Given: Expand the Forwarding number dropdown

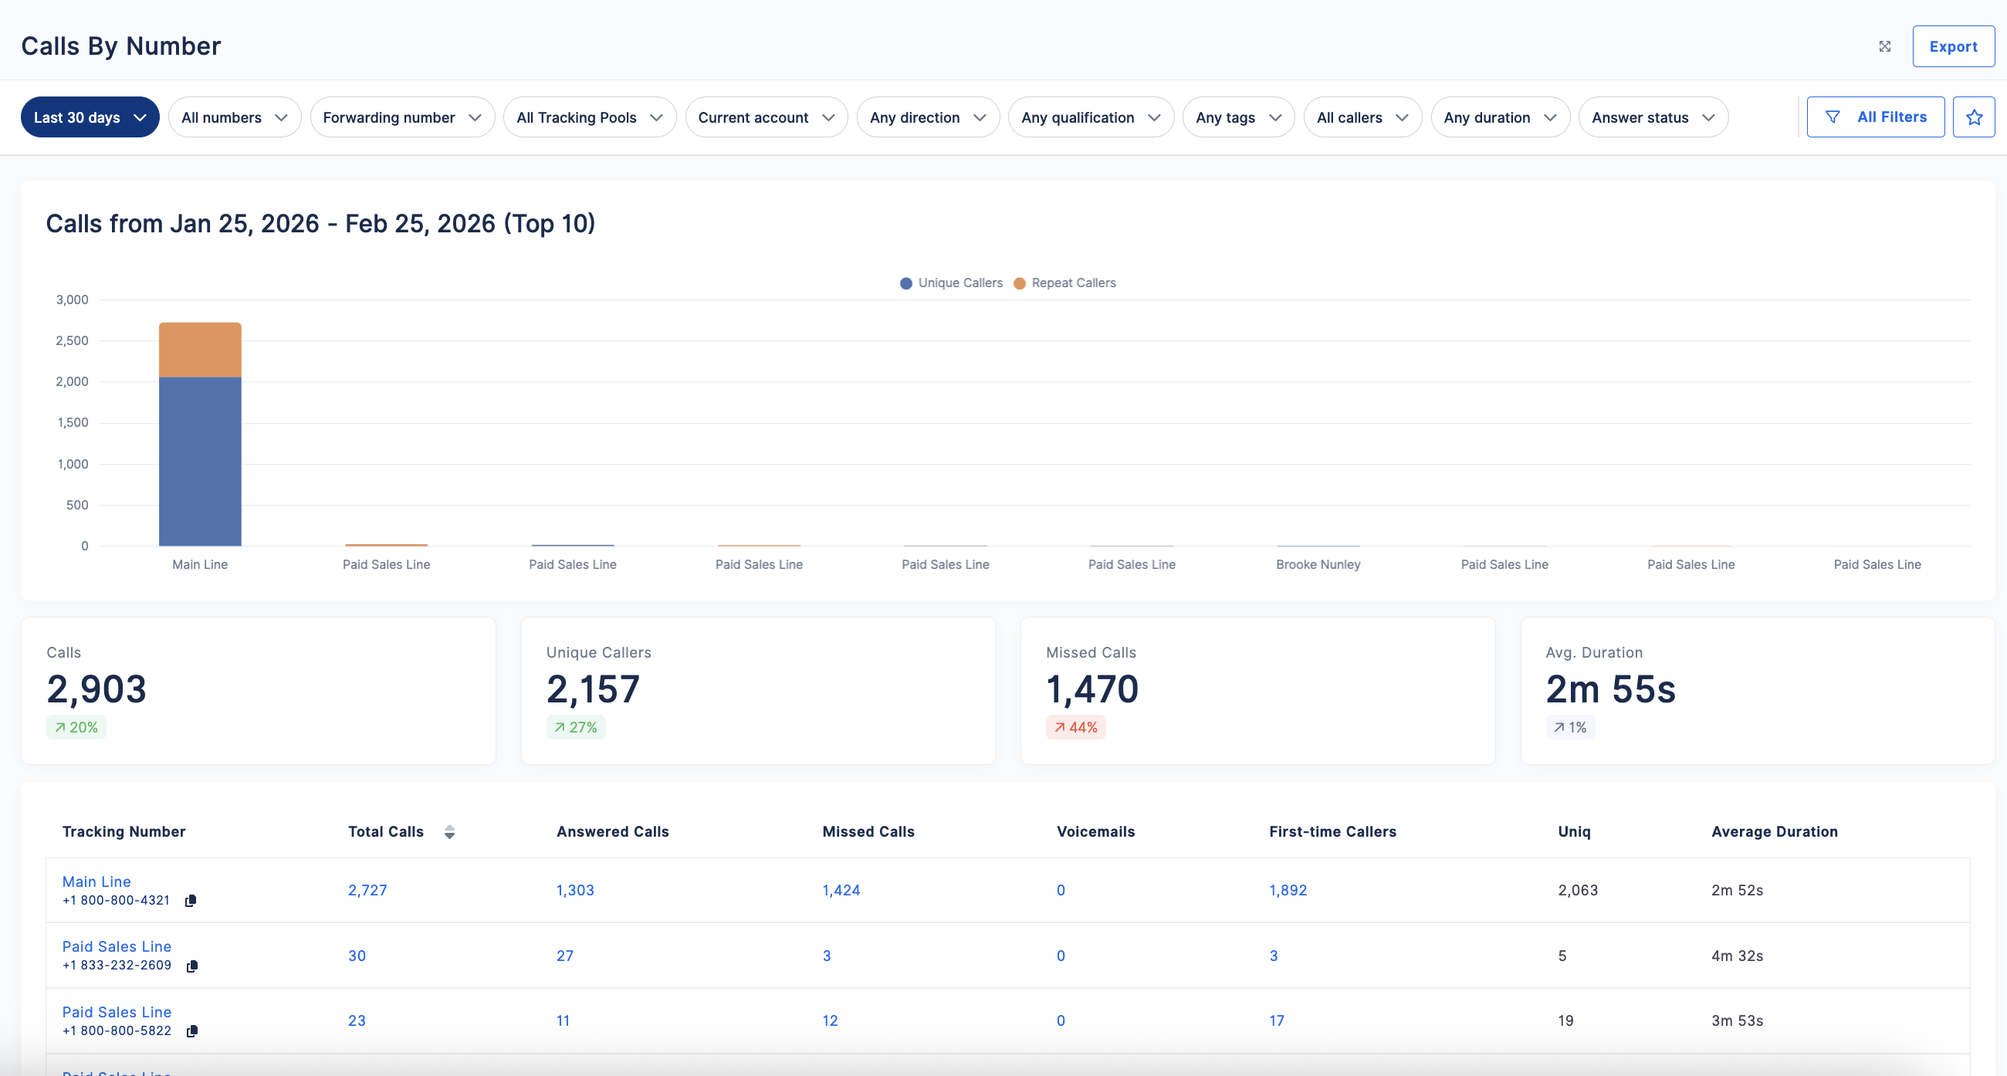Looking at the screenshot, I should (402, 117).
